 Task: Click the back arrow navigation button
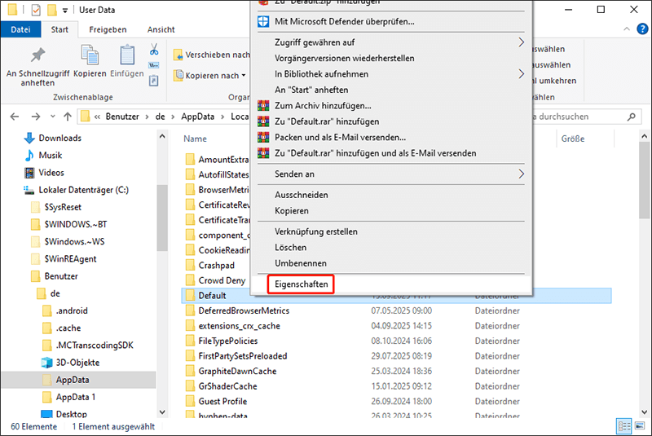click(x=14, y=117)
